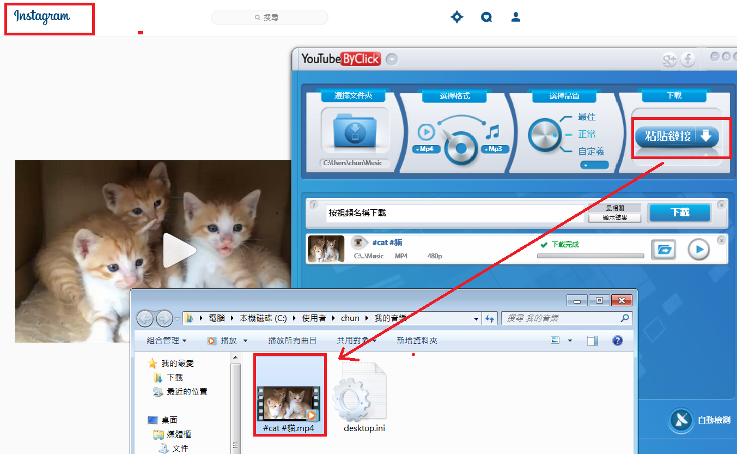The height and width of the screenshot is (454, 737).
Task: Play the downloaded #cat video item
Action: tap(698, 250)
